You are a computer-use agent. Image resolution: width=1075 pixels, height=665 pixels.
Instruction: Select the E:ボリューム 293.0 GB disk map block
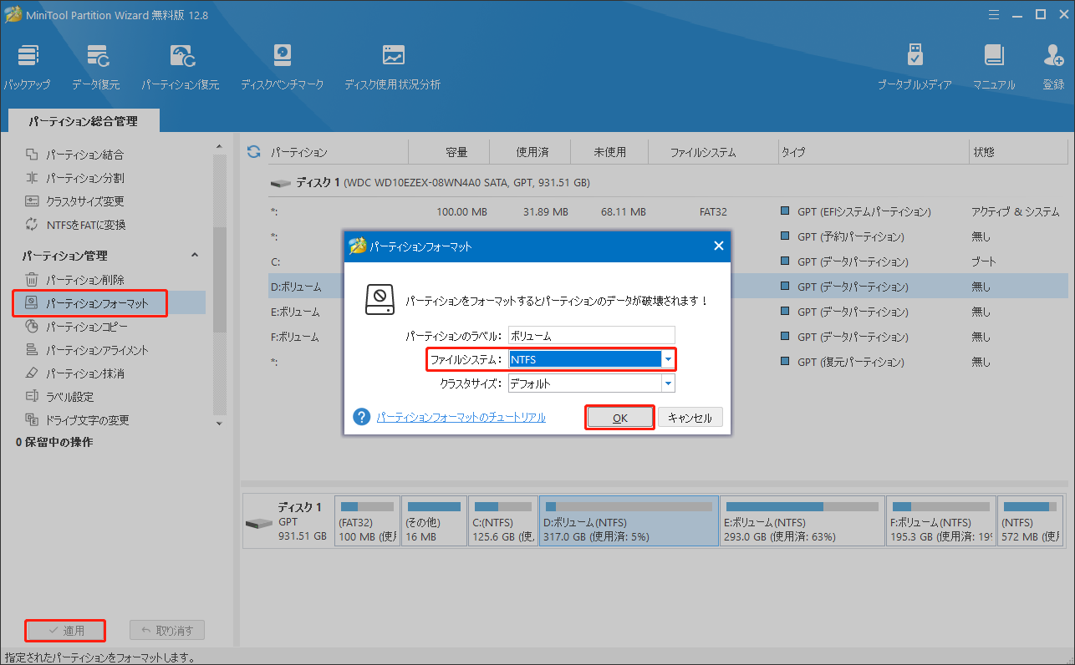click(x=803, y=521)
